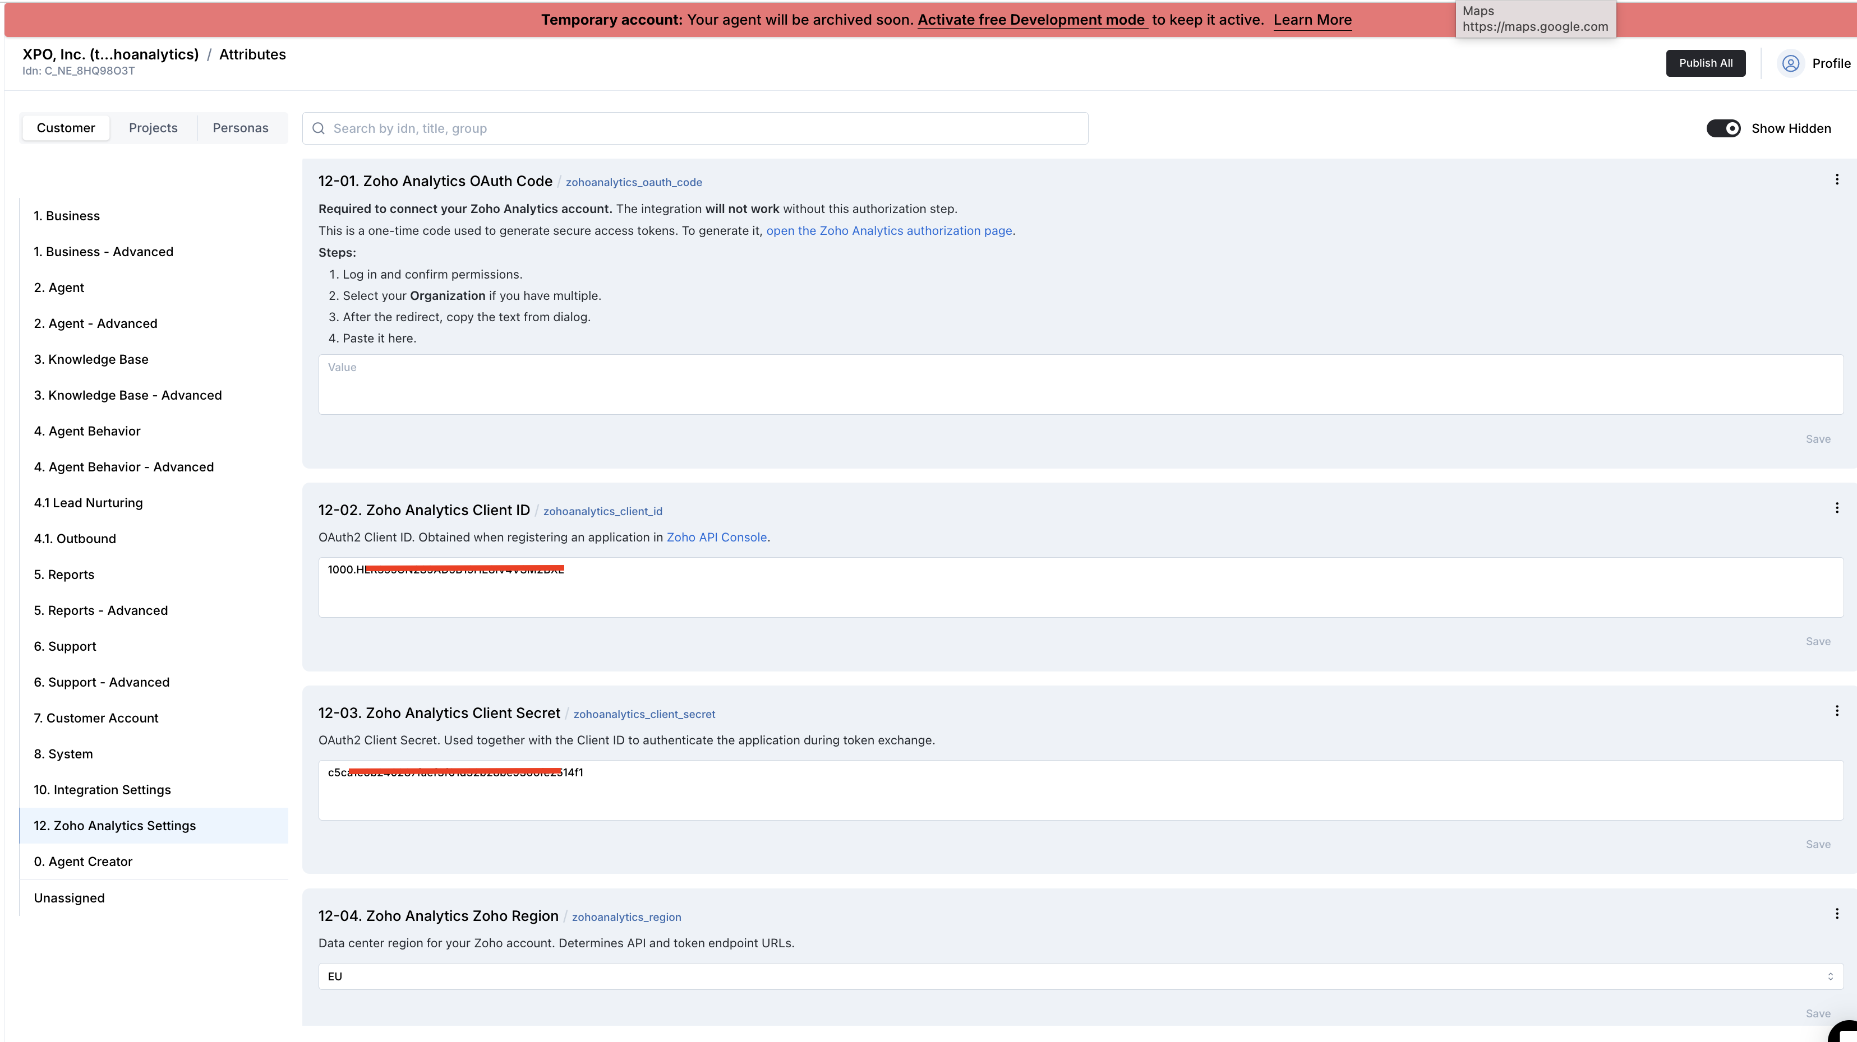Open the 2. Agent group

[x=154, y=288]
